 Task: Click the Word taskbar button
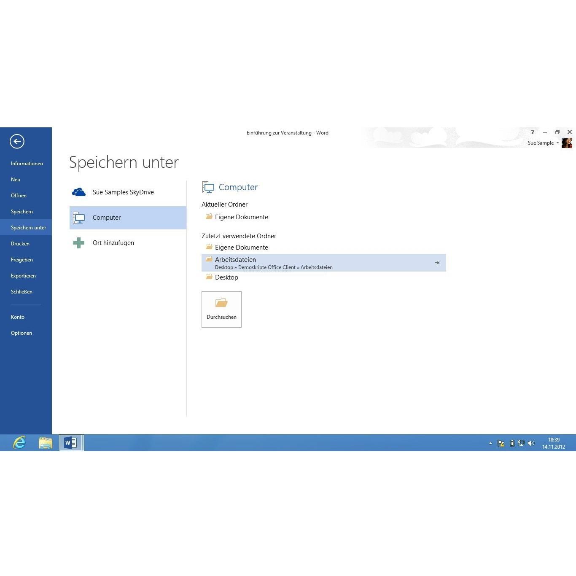pos(71,443)
